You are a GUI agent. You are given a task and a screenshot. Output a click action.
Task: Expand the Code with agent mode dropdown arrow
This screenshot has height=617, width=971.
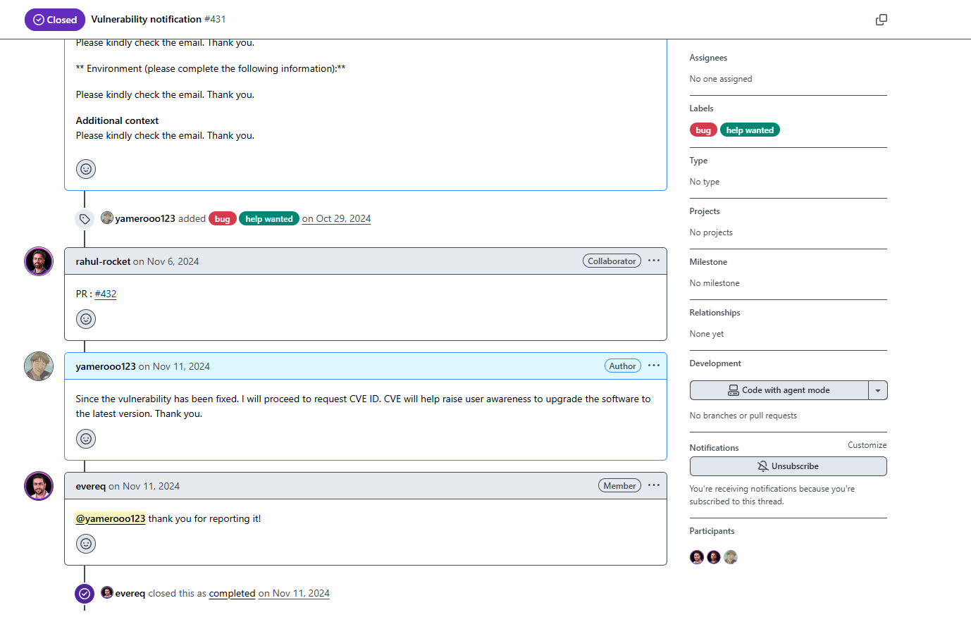pos(878,390)
